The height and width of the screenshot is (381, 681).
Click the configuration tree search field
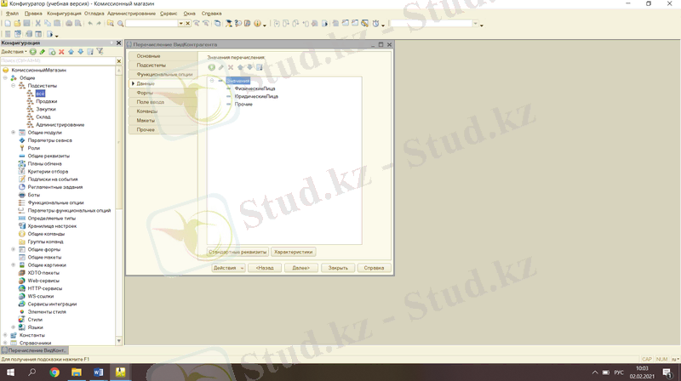(x=58, y=61)
